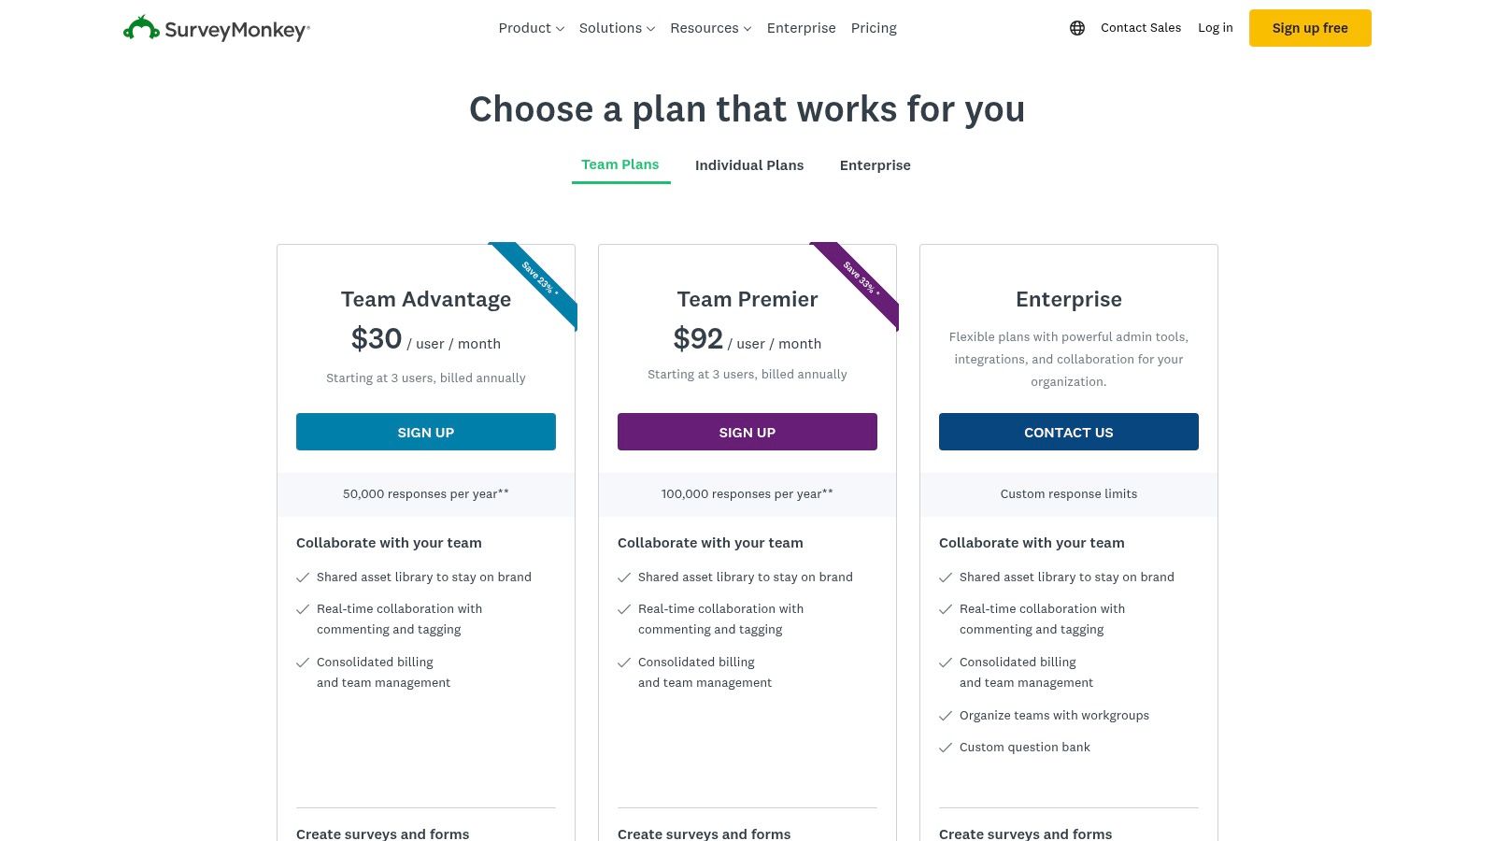The height and width of the screenshot is (841, 1495).
Task: Switch to the Individual Plans tab
Action: pyautogui.click(x=749, y=165)
